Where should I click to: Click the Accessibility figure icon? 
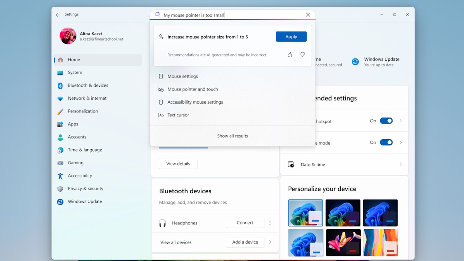(x=60, y=176)
